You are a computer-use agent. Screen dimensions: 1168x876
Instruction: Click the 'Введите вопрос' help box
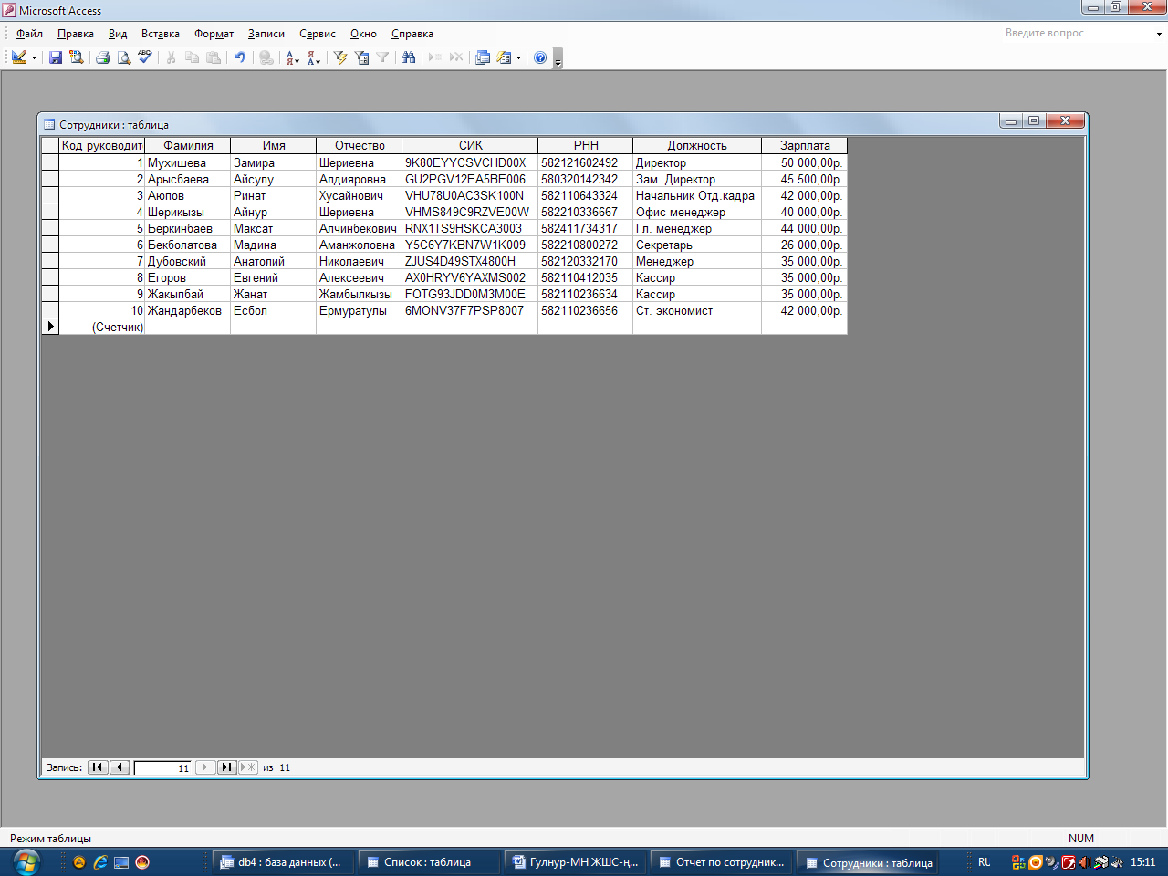[x=1078, y=33]
